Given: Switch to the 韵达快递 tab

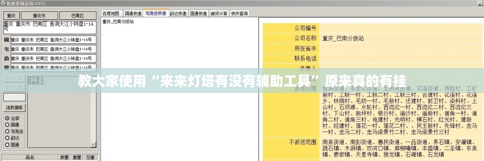Looking at the screenshot, I should tap(178, 13).
